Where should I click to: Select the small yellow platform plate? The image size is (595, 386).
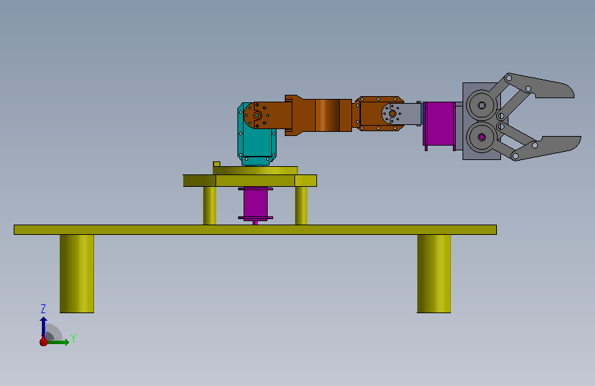(250, 181)
